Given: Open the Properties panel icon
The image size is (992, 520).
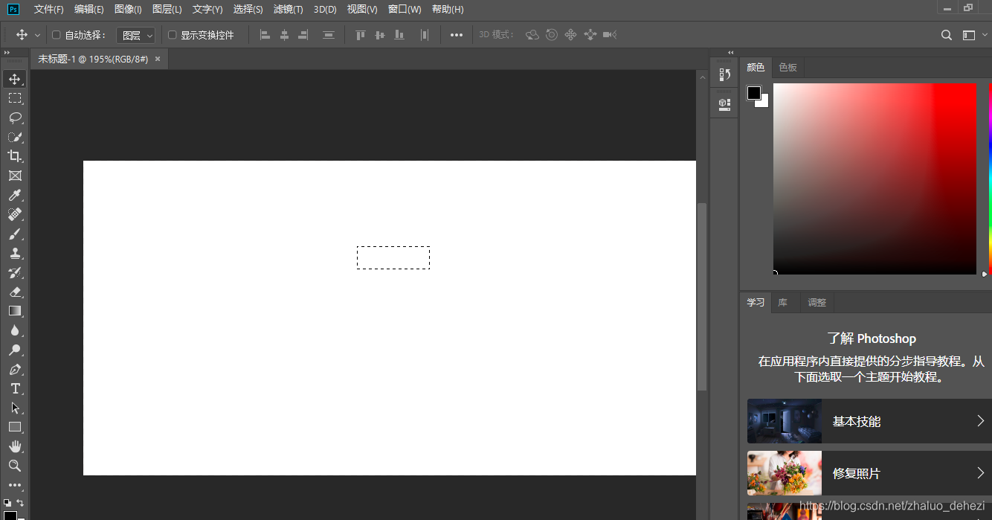Looking at the screenshot, I should (724, 104).
